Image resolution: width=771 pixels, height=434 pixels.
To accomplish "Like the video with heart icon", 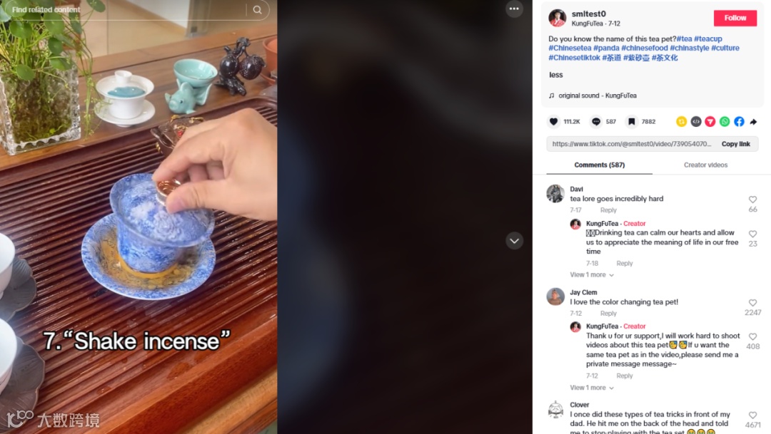I will [554, 122].
